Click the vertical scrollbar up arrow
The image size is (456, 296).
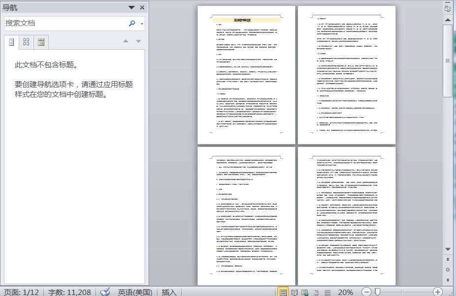point(448,20)
